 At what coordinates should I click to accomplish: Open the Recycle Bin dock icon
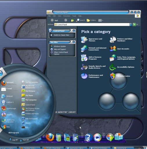click(x=119, y=136)
